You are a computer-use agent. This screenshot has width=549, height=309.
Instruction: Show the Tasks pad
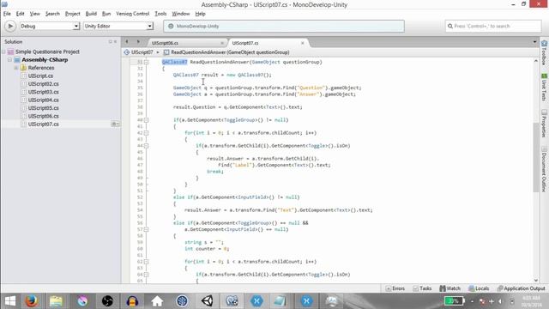coord(422,288)
